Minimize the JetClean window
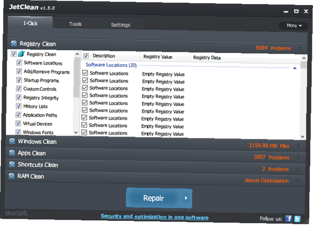The height and width of the screenshot is (225, 313). 286,12
